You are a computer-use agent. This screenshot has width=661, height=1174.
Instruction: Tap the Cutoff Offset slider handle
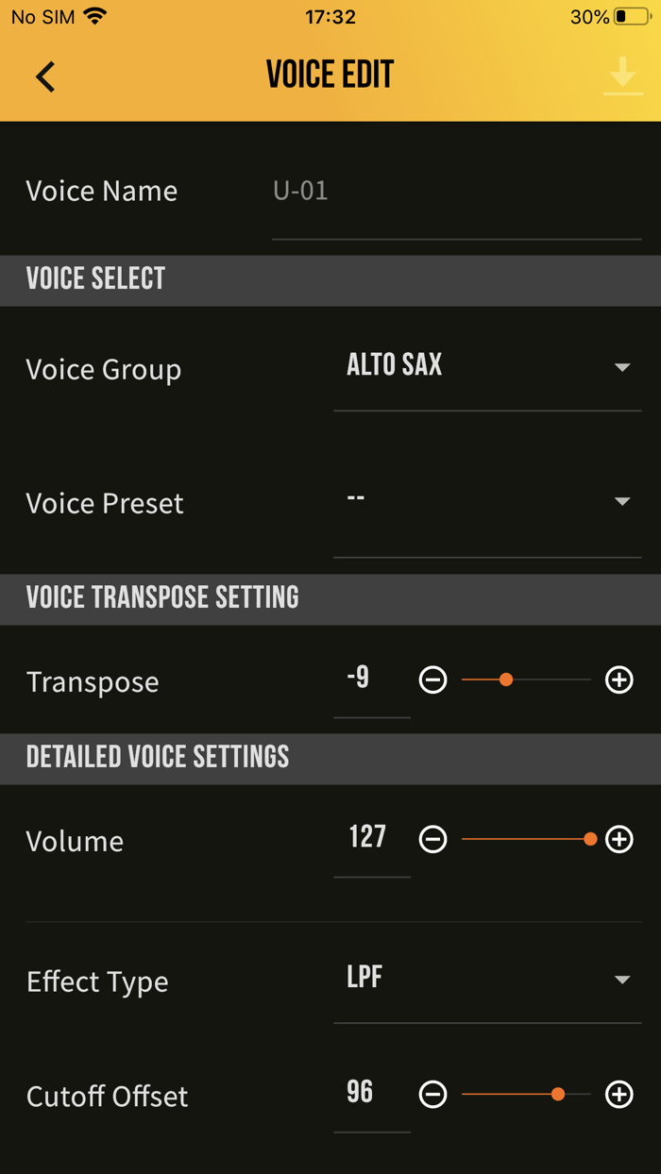pos(558,1095)
